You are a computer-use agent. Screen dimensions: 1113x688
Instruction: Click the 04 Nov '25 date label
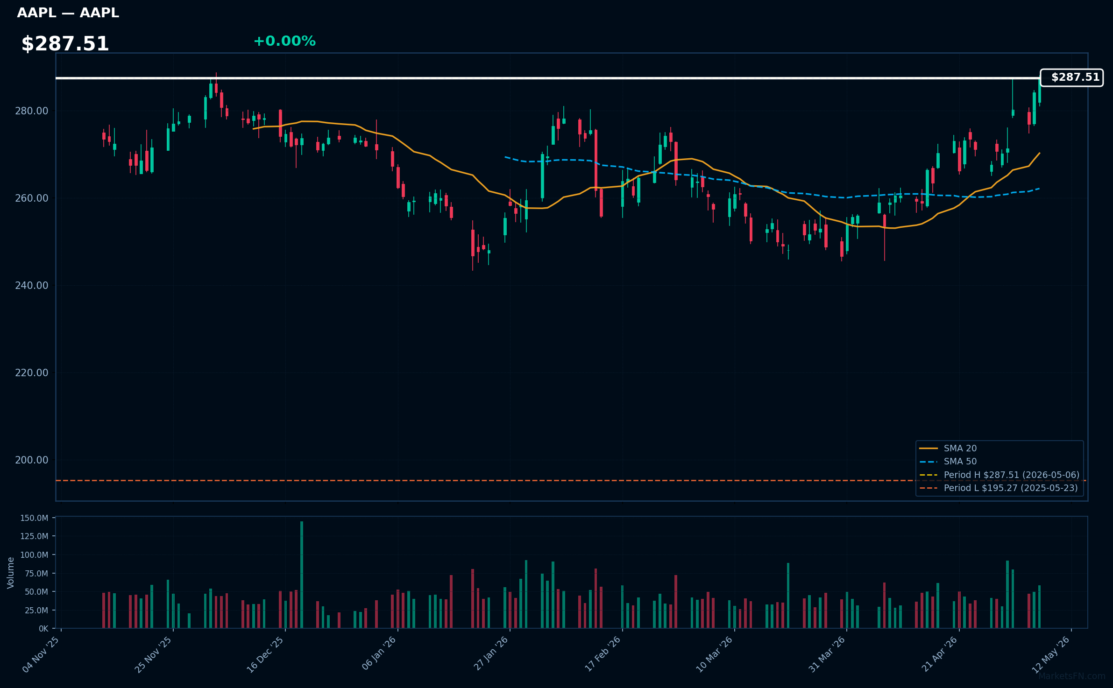[41, 654]
